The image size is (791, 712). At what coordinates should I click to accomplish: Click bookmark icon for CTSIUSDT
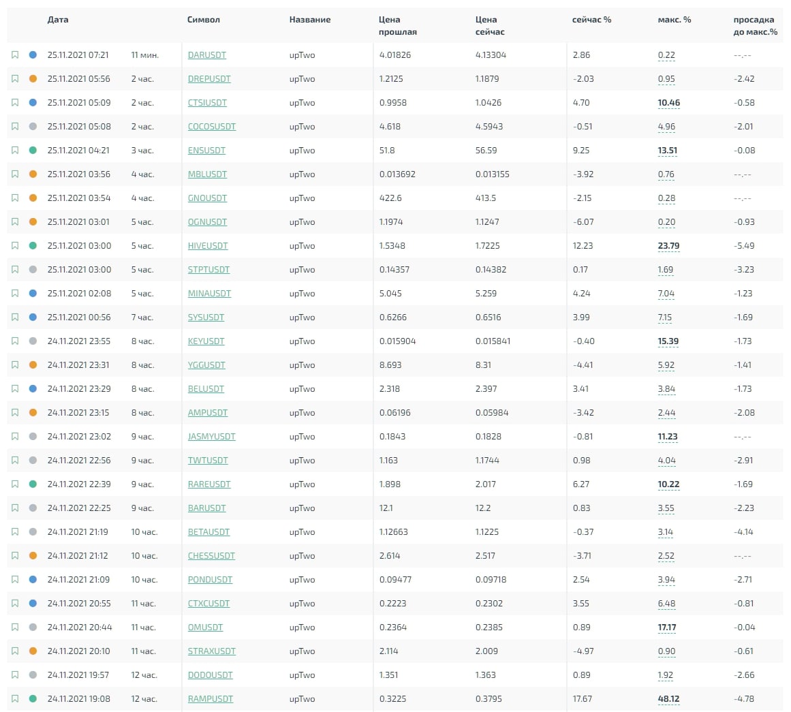[x=15, y=102]
